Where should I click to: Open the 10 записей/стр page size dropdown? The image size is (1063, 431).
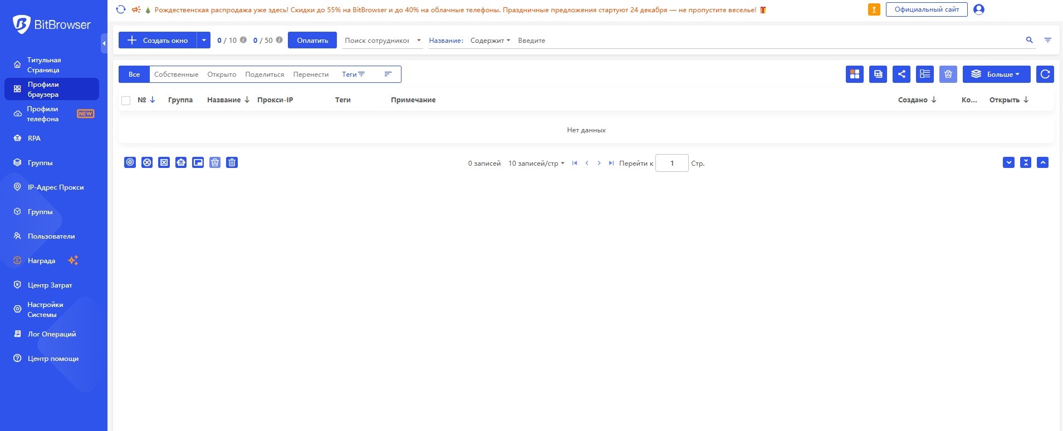tap(536, 164)
